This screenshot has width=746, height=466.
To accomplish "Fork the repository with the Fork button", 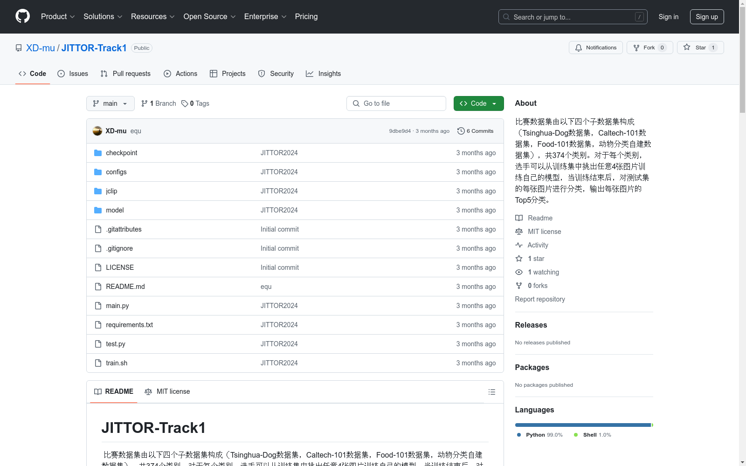I will point(649,48).
